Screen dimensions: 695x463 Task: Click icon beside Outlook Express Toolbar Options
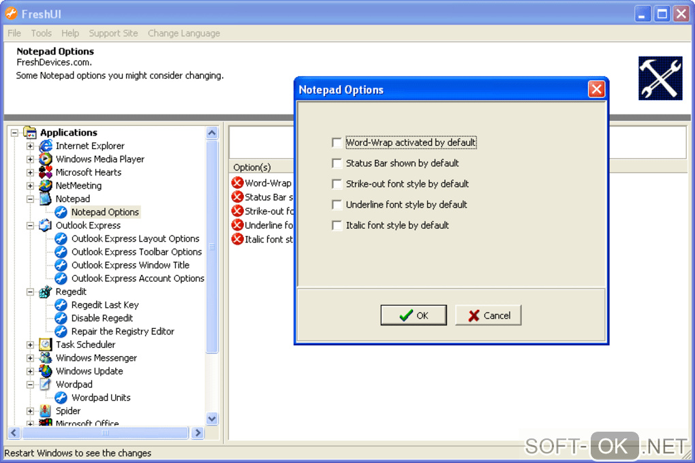61,252
